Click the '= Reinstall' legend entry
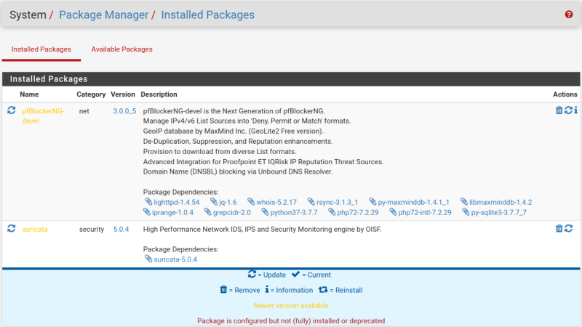This screenshot has height=327, width=582. (x=340, y=290)
